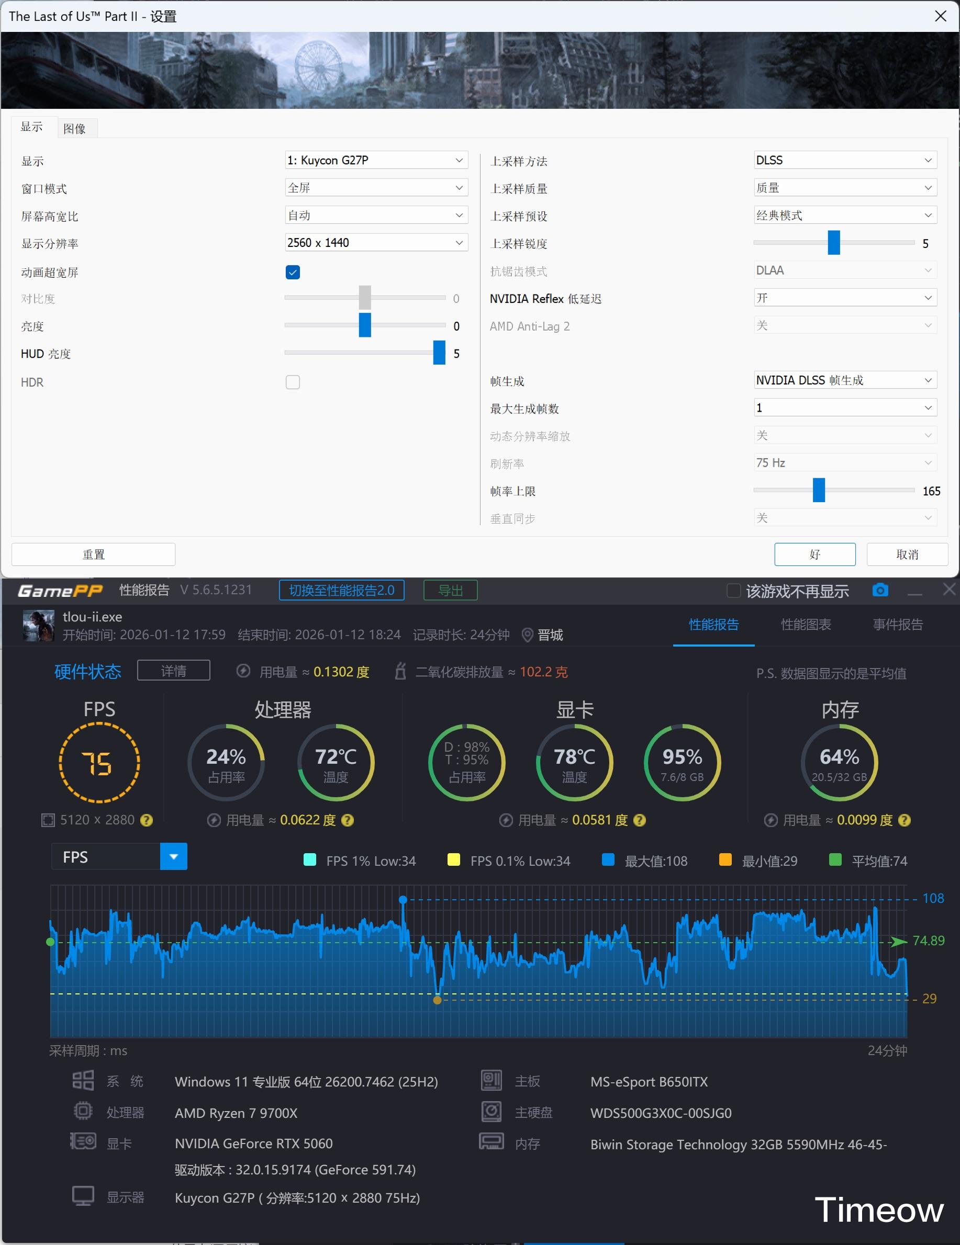Open the 最大生成帧数 dropdown
Image resolution: width=960 pixels, height=1245 pixels.
click(x=845, y=408)
